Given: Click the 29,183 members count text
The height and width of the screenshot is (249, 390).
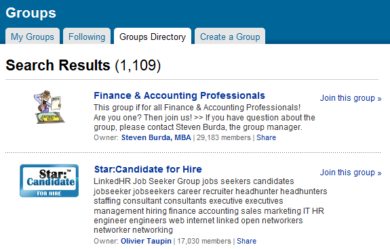Looking at the screenshot, I should (223, 137).
